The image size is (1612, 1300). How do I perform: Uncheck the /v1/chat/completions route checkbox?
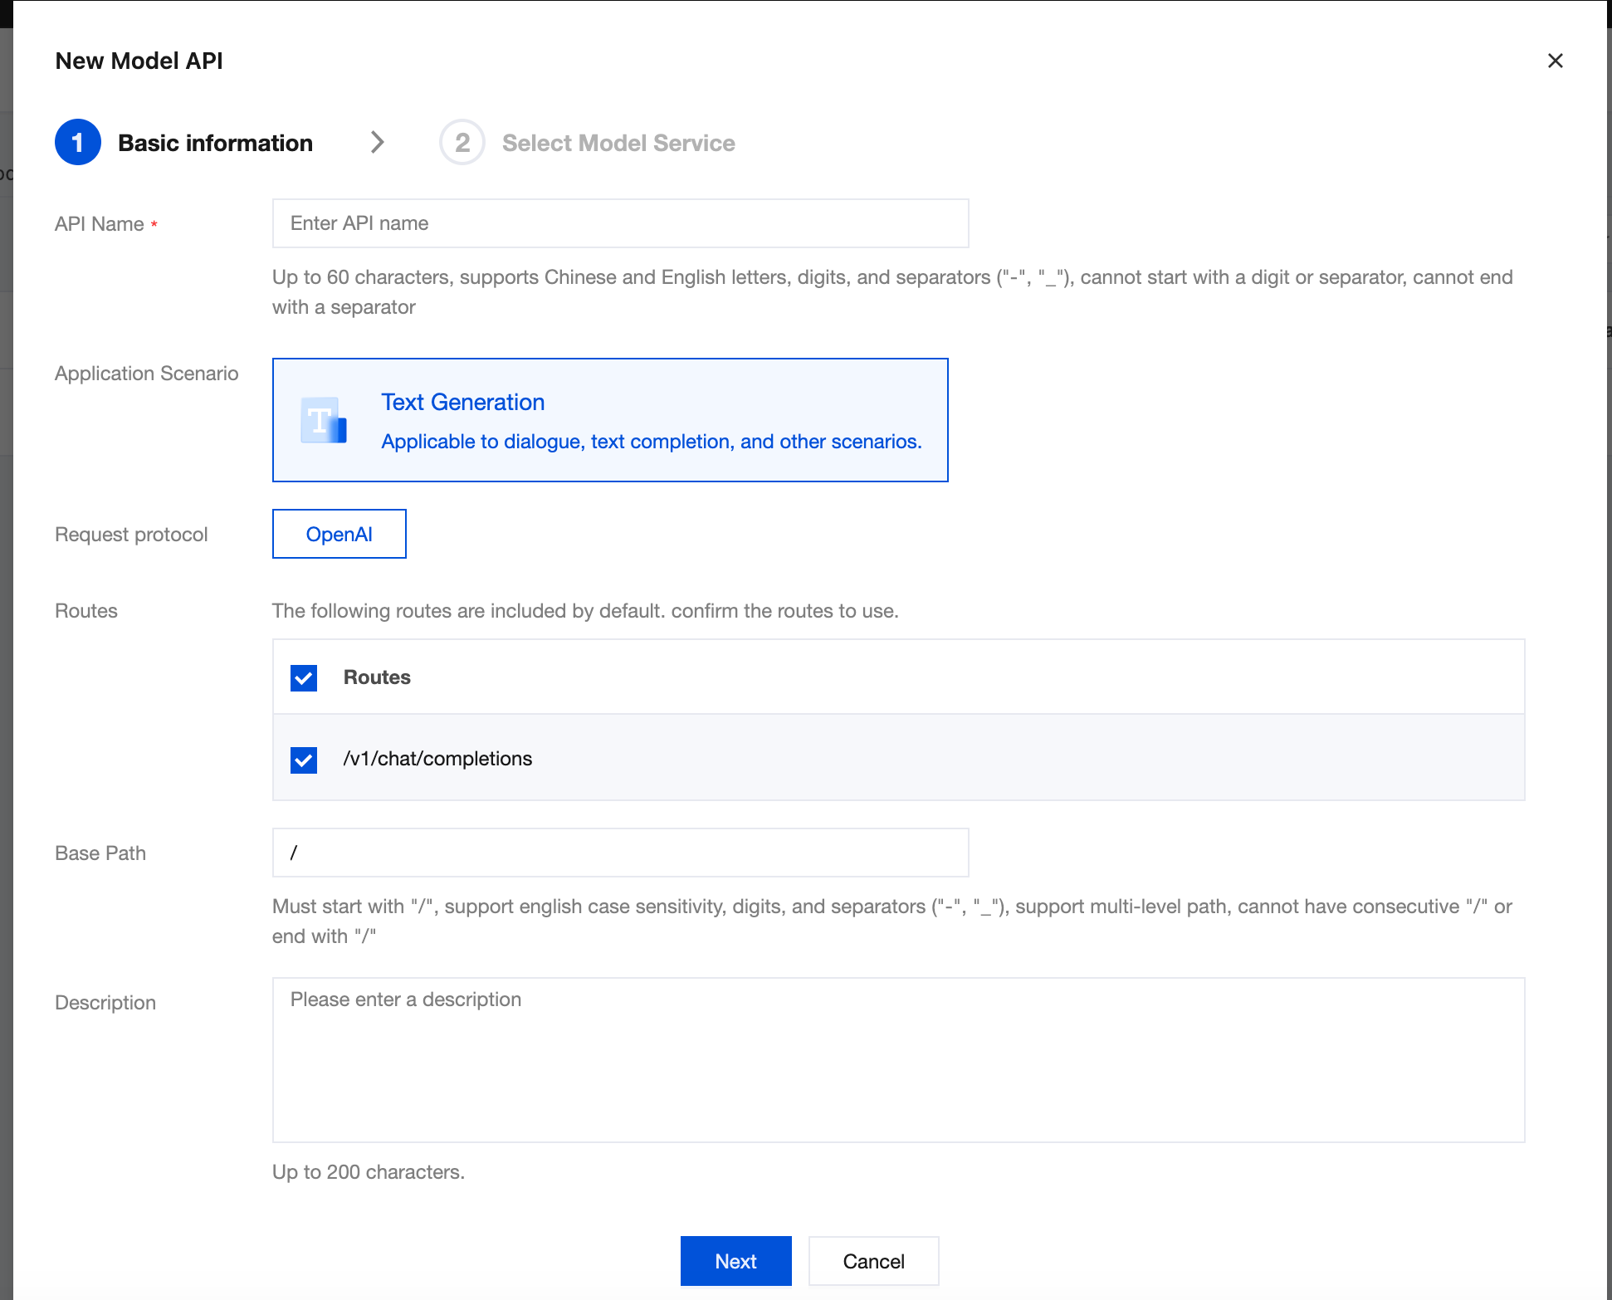click(304, 759)
